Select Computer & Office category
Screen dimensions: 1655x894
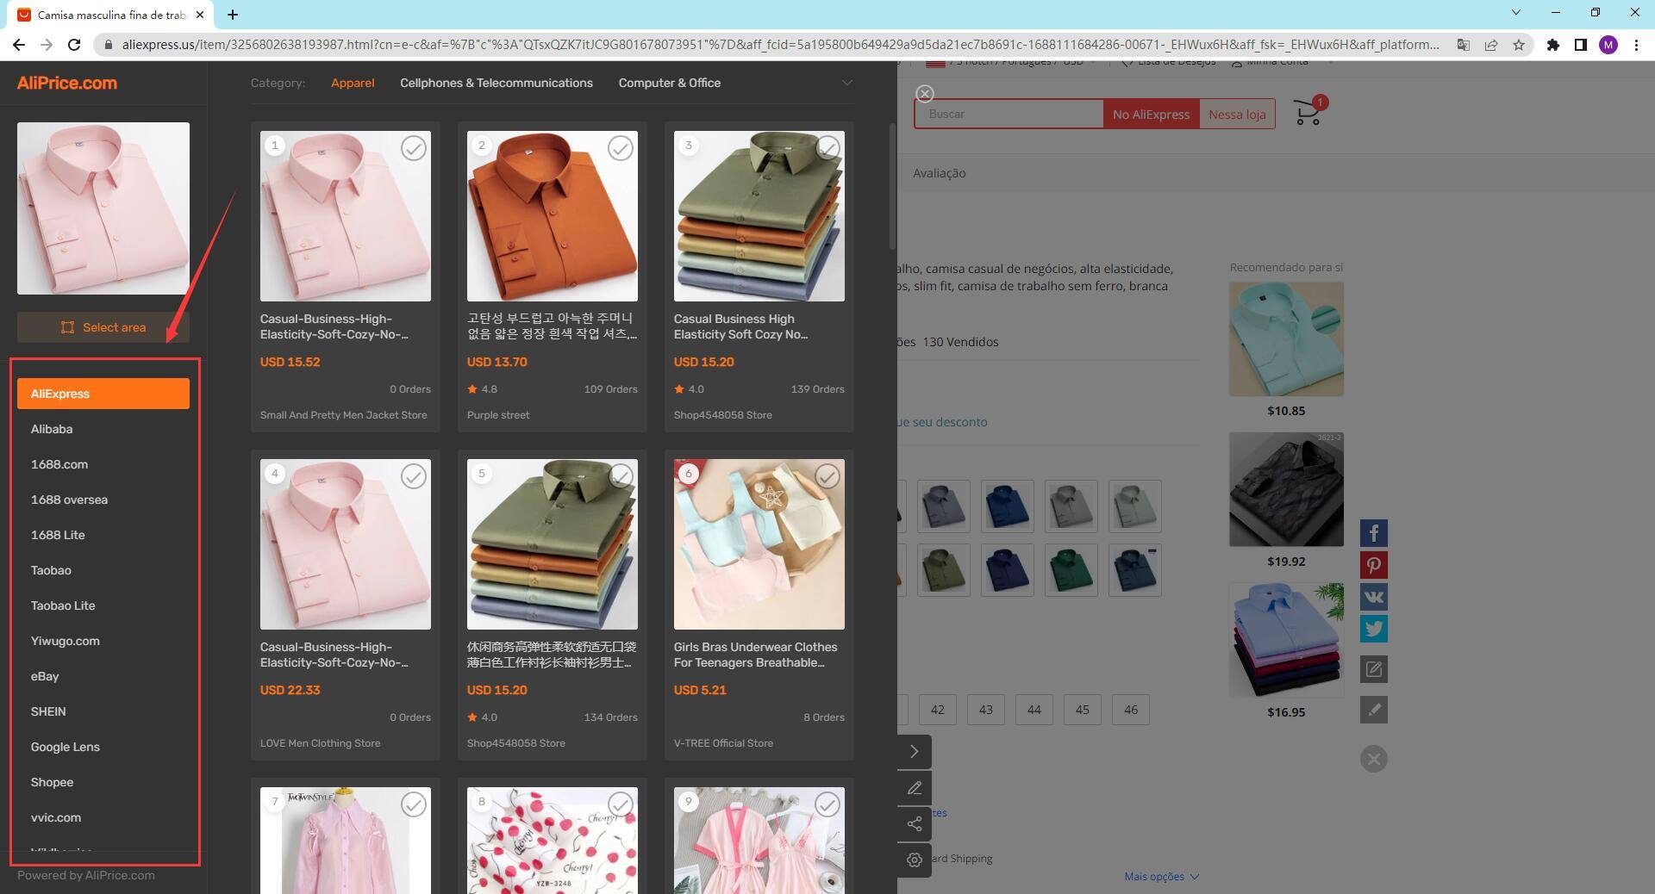pos(670,83)
